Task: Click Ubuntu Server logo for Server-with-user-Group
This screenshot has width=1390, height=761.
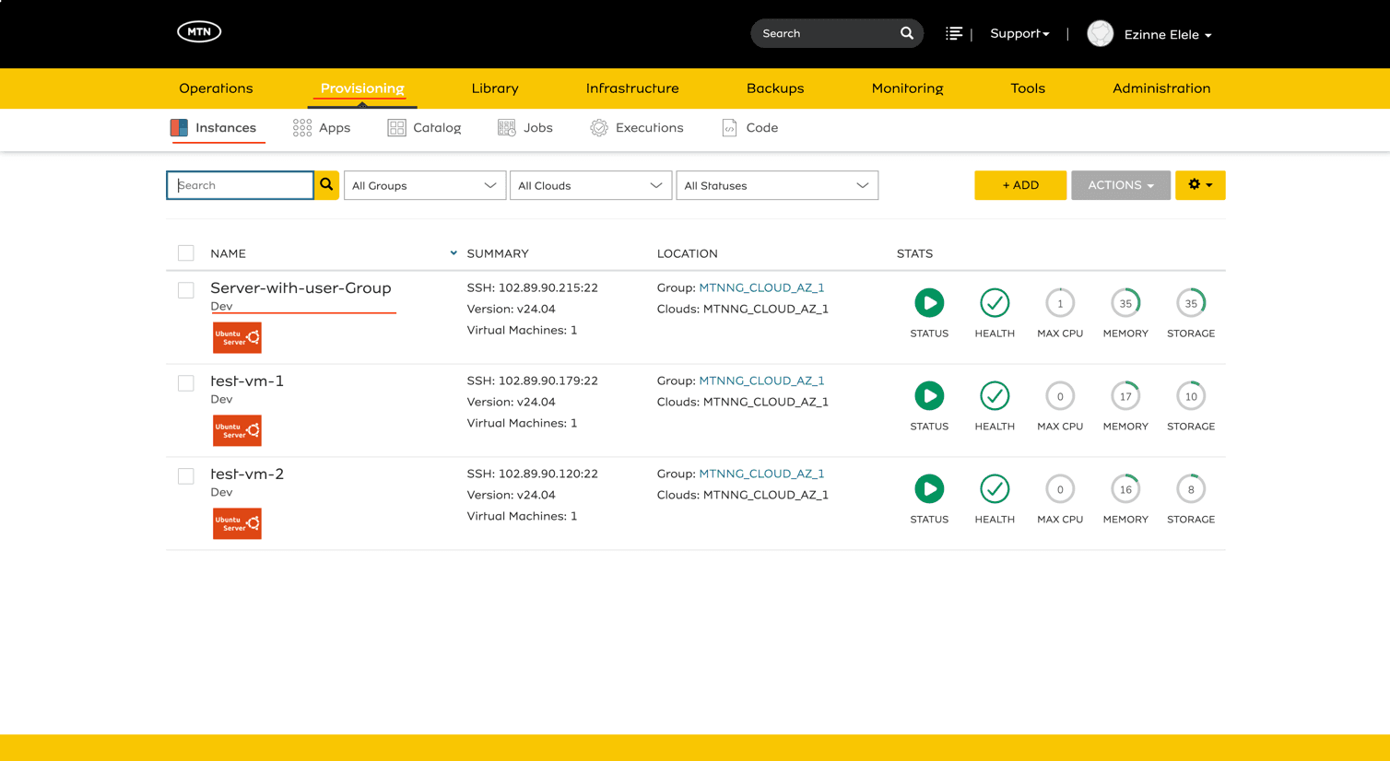Action: click(237, 337)
